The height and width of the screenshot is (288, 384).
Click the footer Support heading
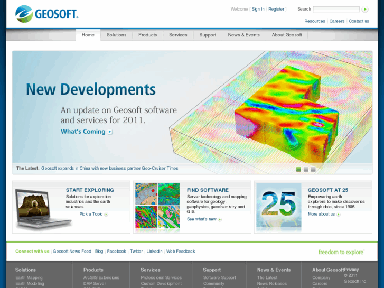pyautogui.click(x=212, y=270)
